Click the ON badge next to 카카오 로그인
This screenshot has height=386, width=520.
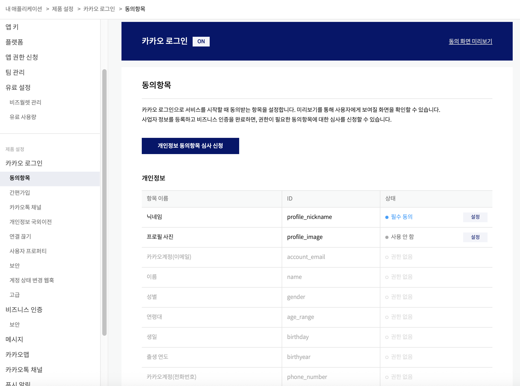coord(201,41)
